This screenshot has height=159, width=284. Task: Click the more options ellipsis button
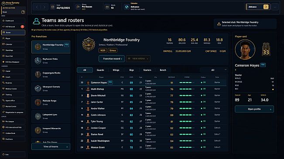pos(275,7)
